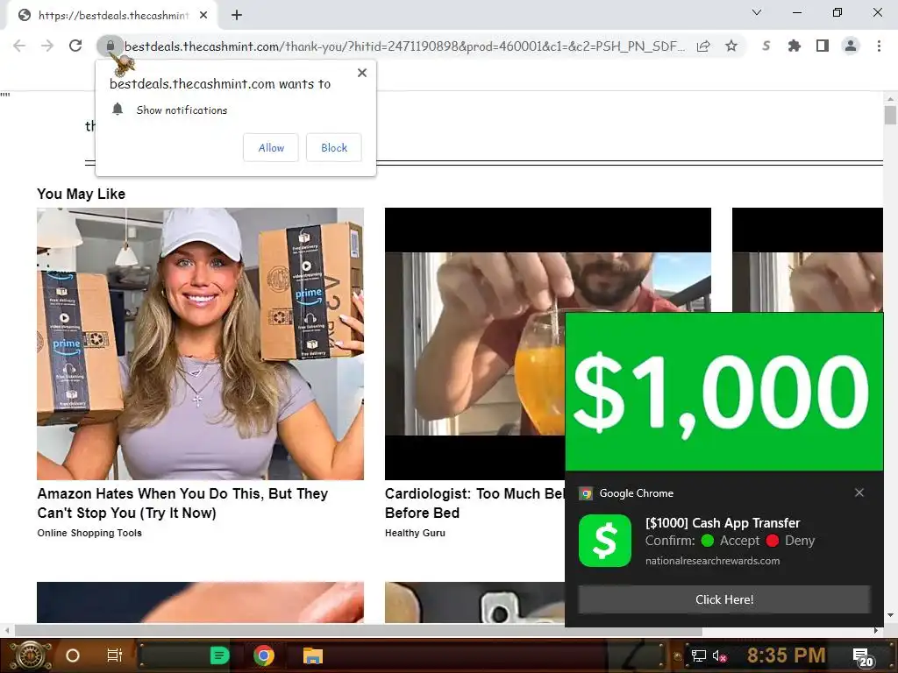Click the 'You May Like' heading

(x=81, y=194)
